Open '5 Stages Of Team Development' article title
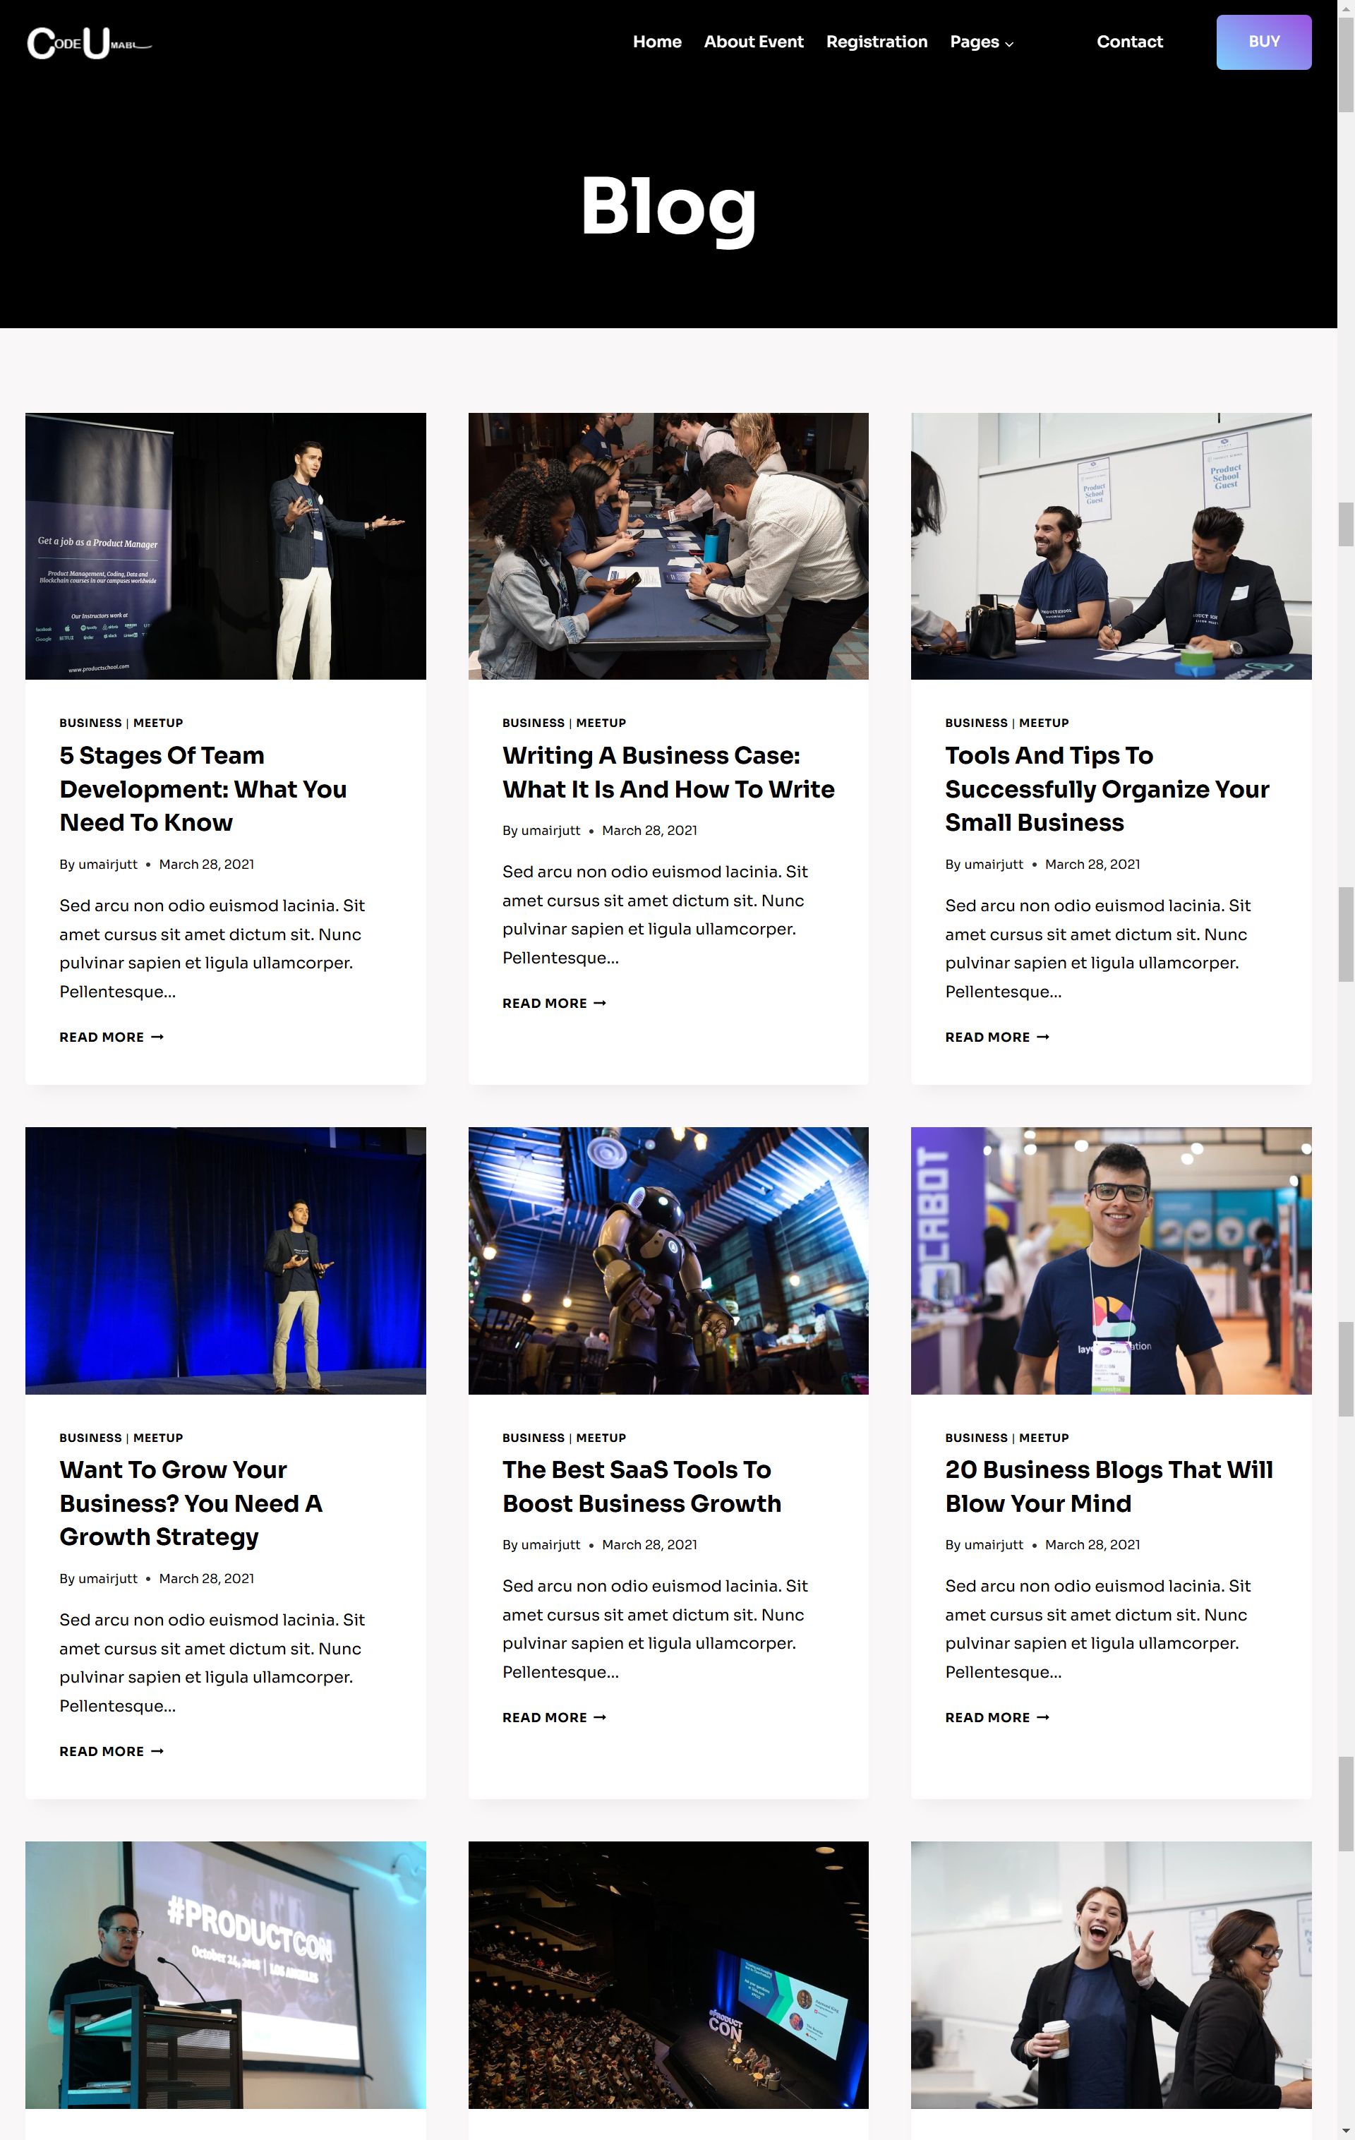The image size is (1355, 2140). [203, 788]
